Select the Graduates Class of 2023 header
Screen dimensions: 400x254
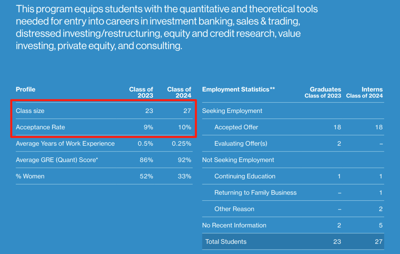(323, 92)
